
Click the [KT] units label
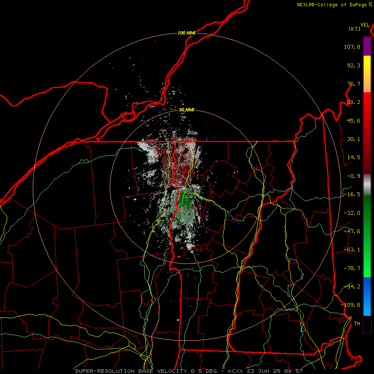(355, 29)
